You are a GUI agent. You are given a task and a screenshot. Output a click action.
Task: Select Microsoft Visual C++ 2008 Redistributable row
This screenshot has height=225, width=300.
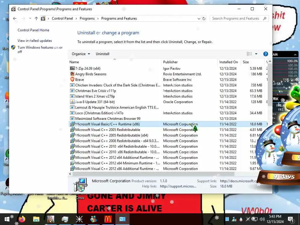tap(168, 141)
